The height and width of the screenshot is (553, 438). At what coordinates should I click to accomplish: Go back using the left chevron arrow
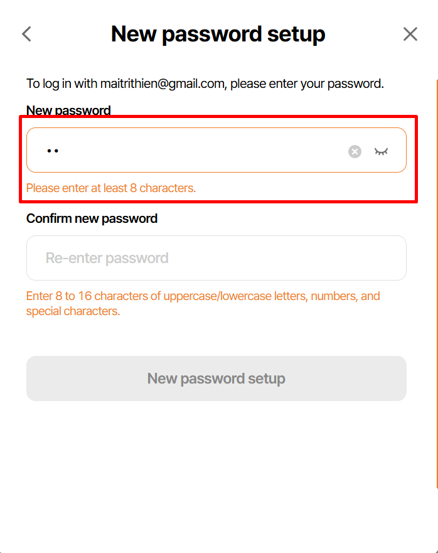(x=26, y=34)
